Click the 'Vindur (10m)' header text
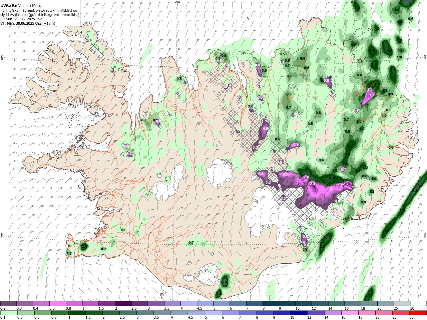427x320 pixels. coord(29,6)
